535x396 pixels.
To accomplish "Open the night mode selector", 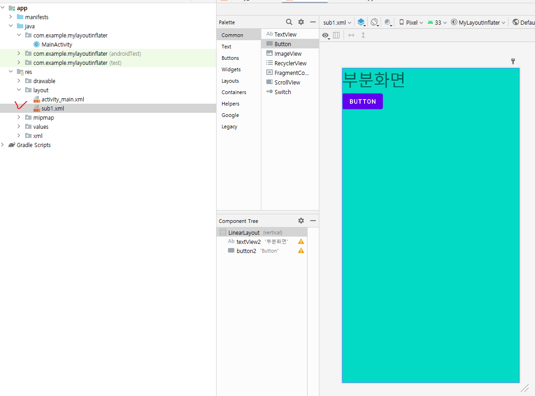I will click(x=388, y=22).
